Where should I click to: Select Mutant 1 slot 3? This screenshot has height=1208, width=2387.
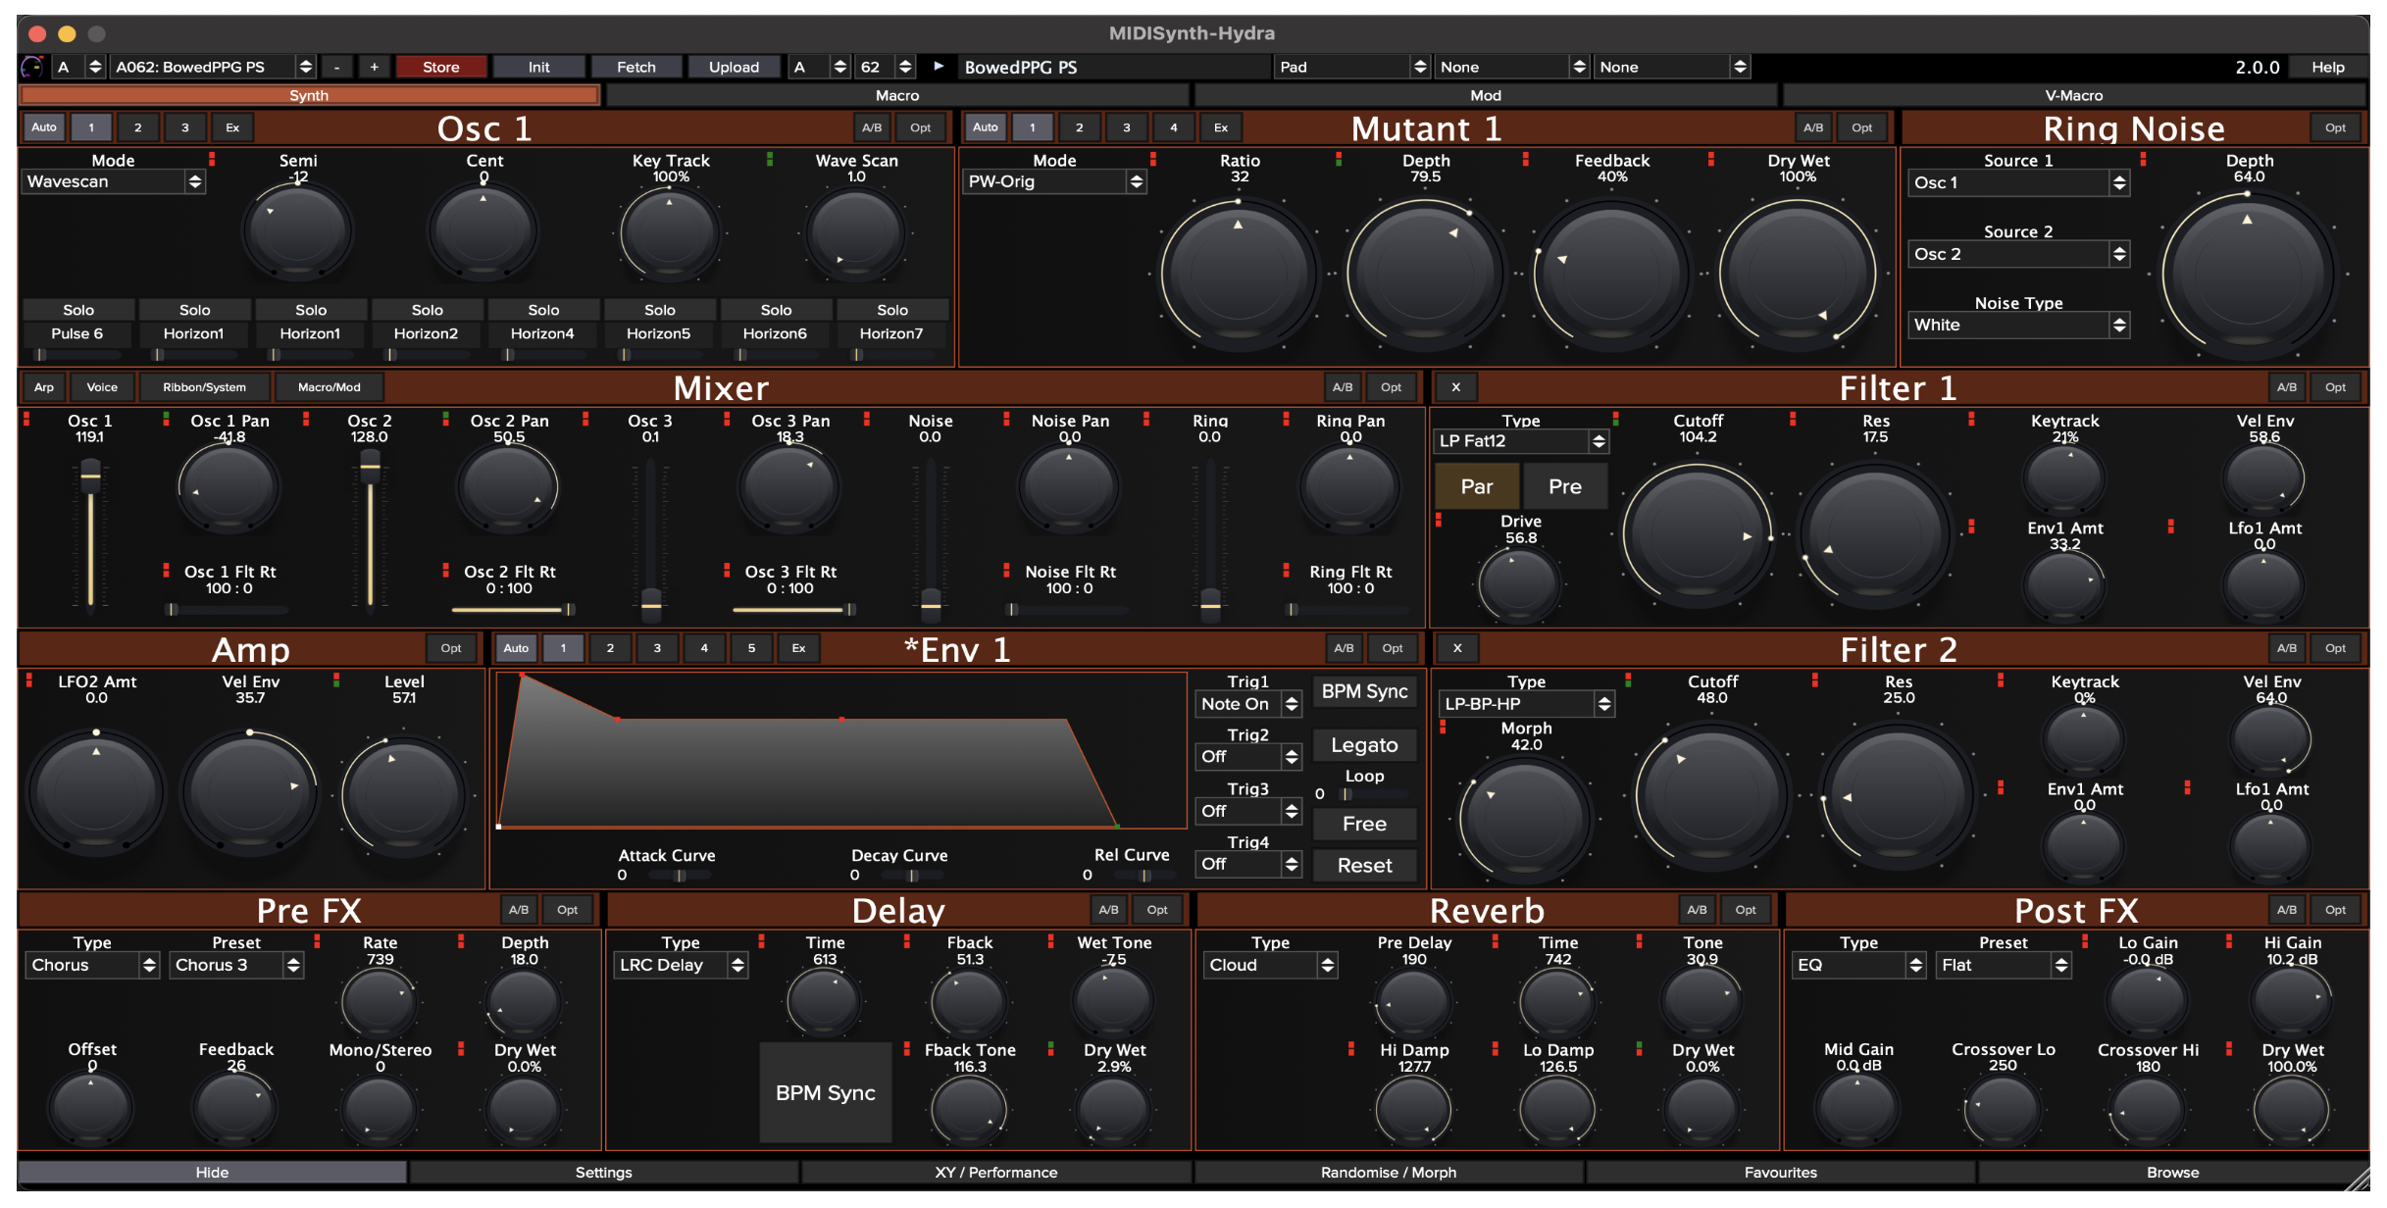click(x=1126, y=127)
